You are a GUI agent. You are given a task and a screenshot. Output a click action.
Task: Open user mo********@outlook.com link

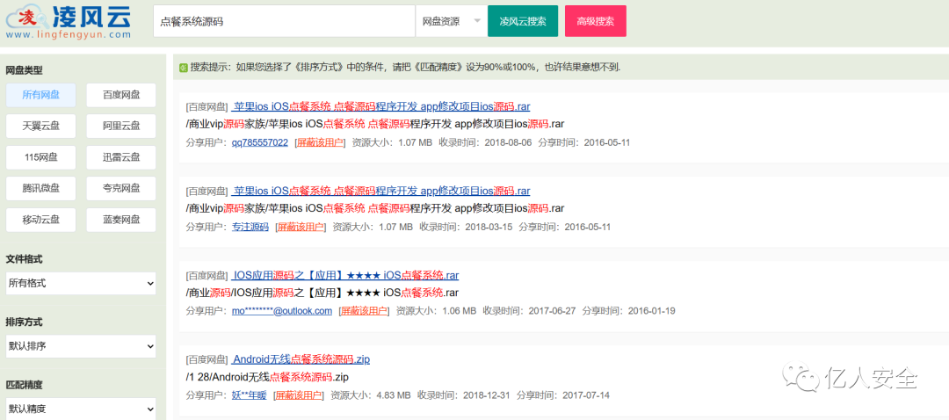pos(282,311)
